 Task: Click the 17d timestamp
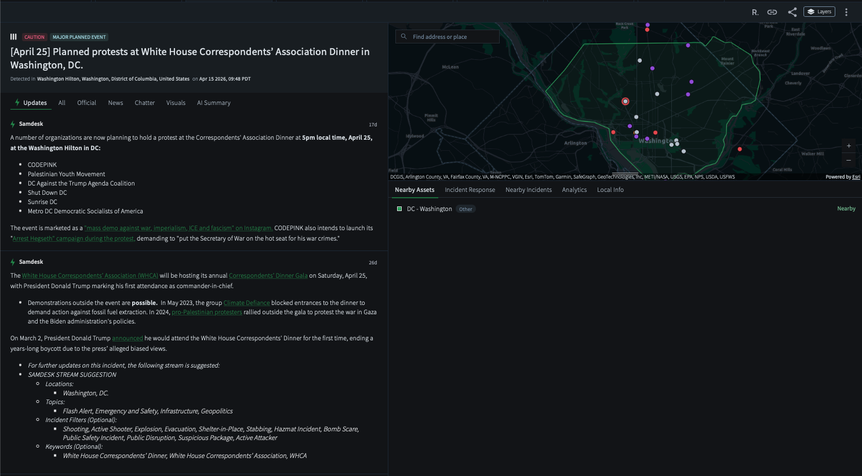373,125
